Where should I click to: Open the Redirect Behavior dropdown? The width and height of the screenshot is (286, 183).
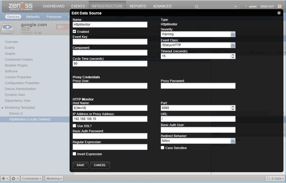click(233, 141)
